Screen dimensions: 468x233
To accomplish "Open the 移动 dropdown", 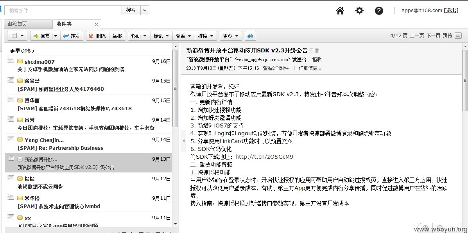I will coord(139,36).
